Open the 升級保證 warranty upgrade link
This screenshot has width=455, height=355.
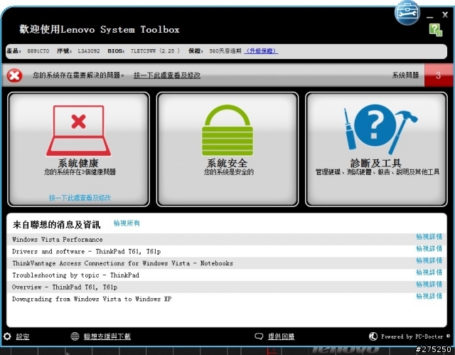click(x=261, y=51)
